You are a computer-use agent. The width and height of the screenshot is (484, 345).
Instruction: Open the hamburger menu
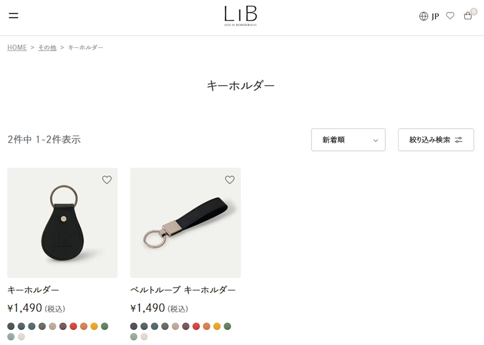13,16
